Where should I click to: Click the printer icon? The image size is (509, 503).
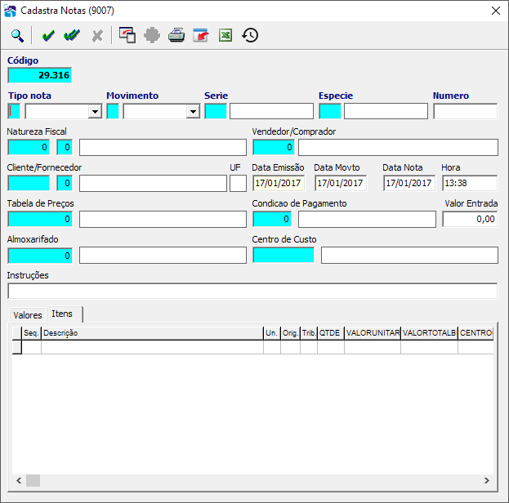(176, 35)
